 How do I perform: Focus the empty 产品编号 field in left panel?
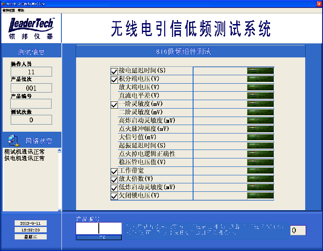[31, 104]
